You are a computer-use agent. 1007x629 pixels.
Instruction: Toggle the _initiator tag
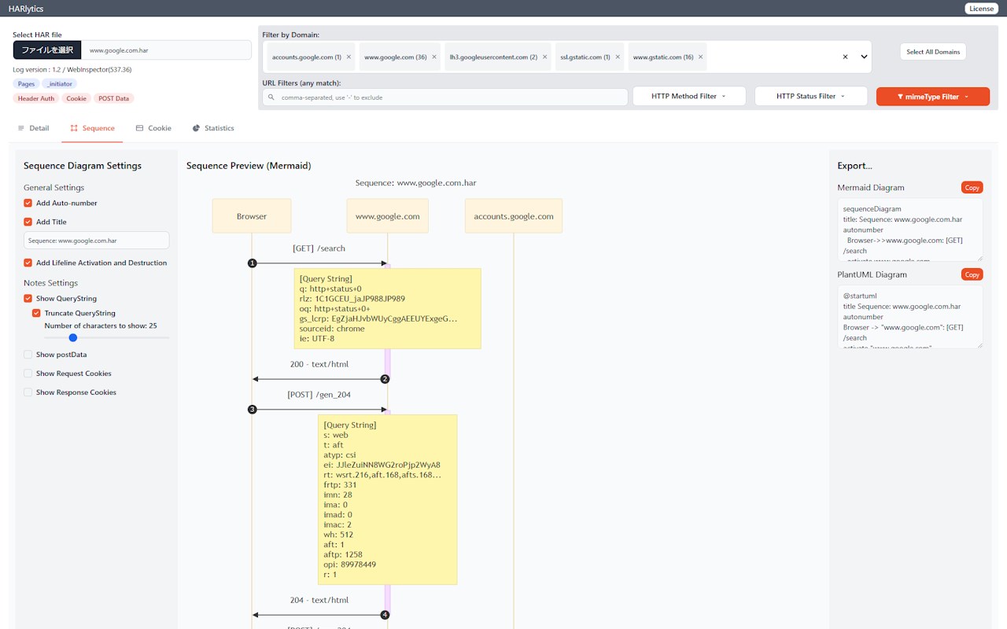(59, 84)
